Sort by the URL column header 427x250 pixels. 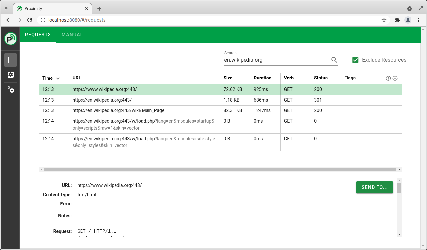(145, 78)
